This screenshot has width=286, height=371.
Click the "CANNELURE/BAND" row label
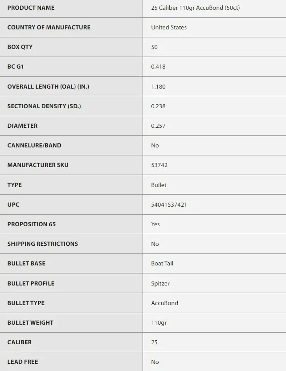pyautogui.click(x=34, y=146)
